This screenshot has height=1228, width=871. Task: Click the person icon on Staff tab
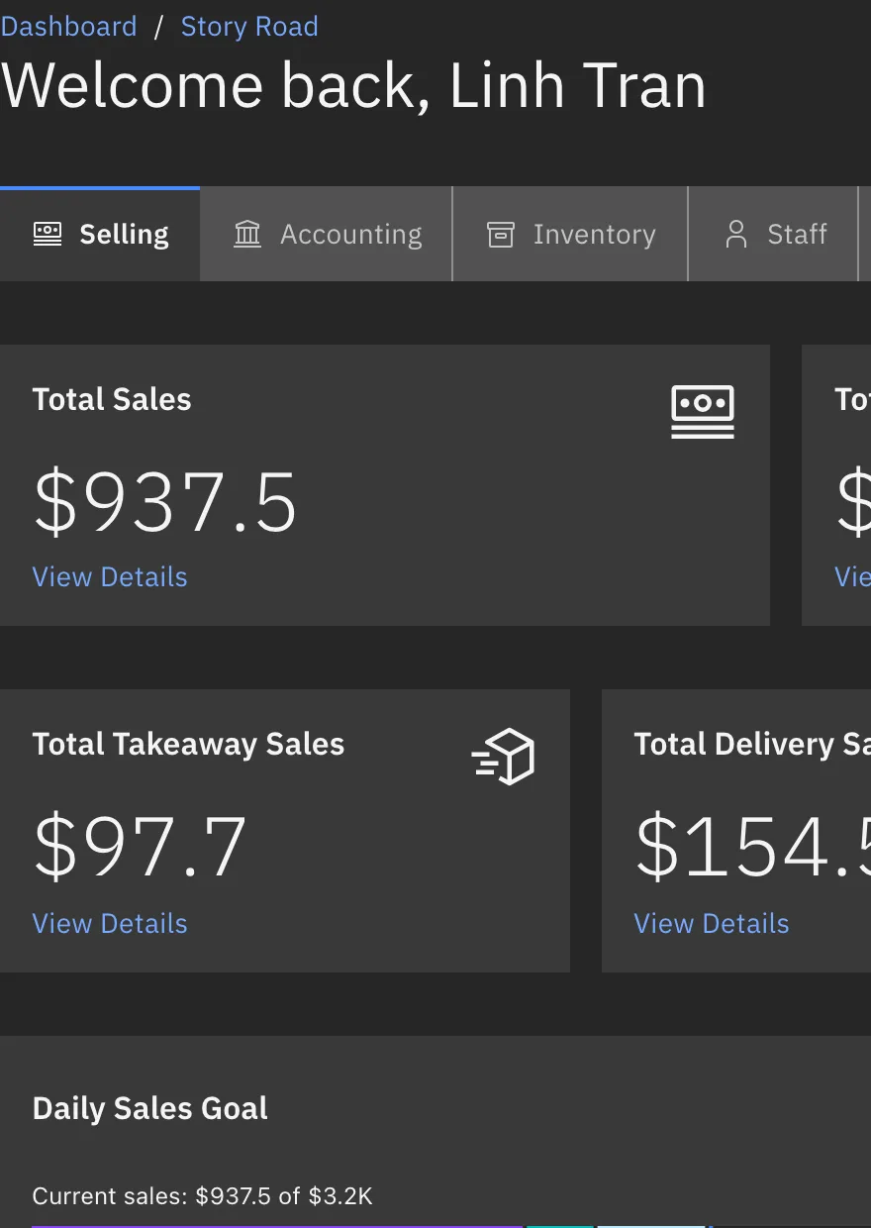point(736,234)
